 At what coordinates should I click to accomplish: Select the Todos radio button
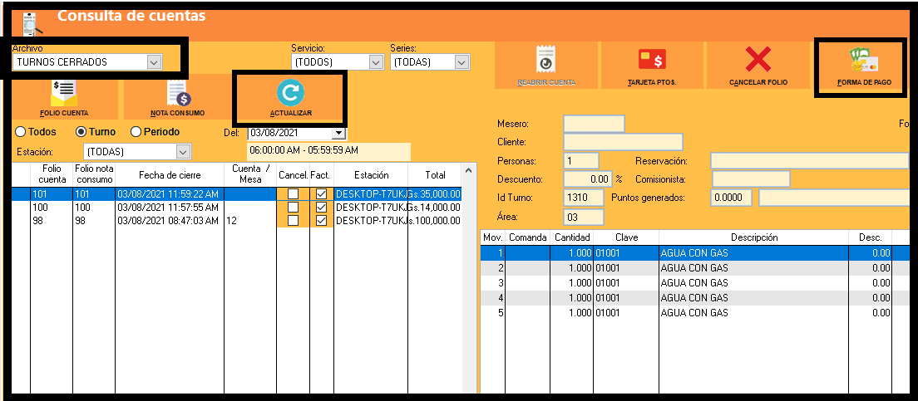pyautogui.click(x=21, y=132)
